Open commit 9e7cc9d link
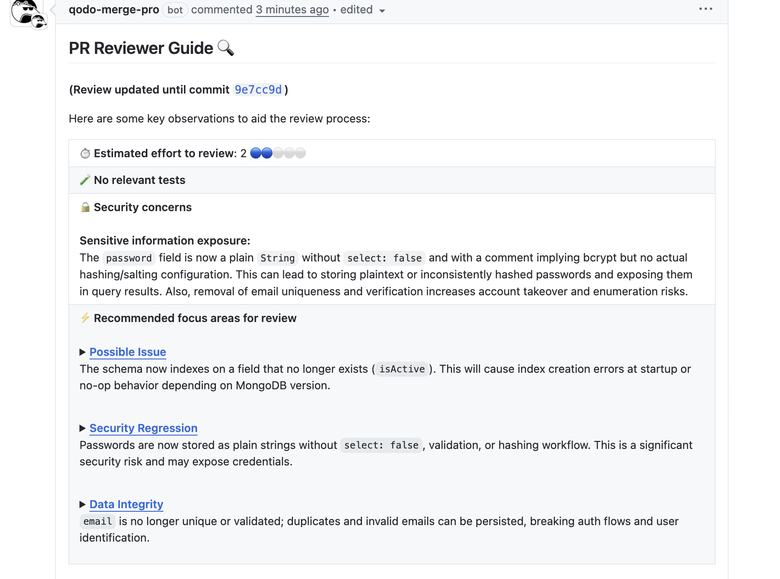The width and height of the screenshot is (780, 579). (258, 90)
